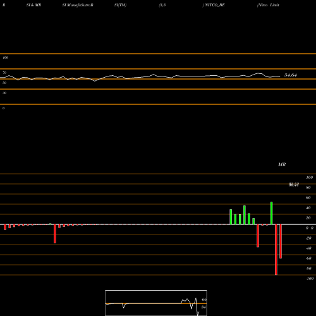Click the 'SI(TM)' header text

click(120, 5)
